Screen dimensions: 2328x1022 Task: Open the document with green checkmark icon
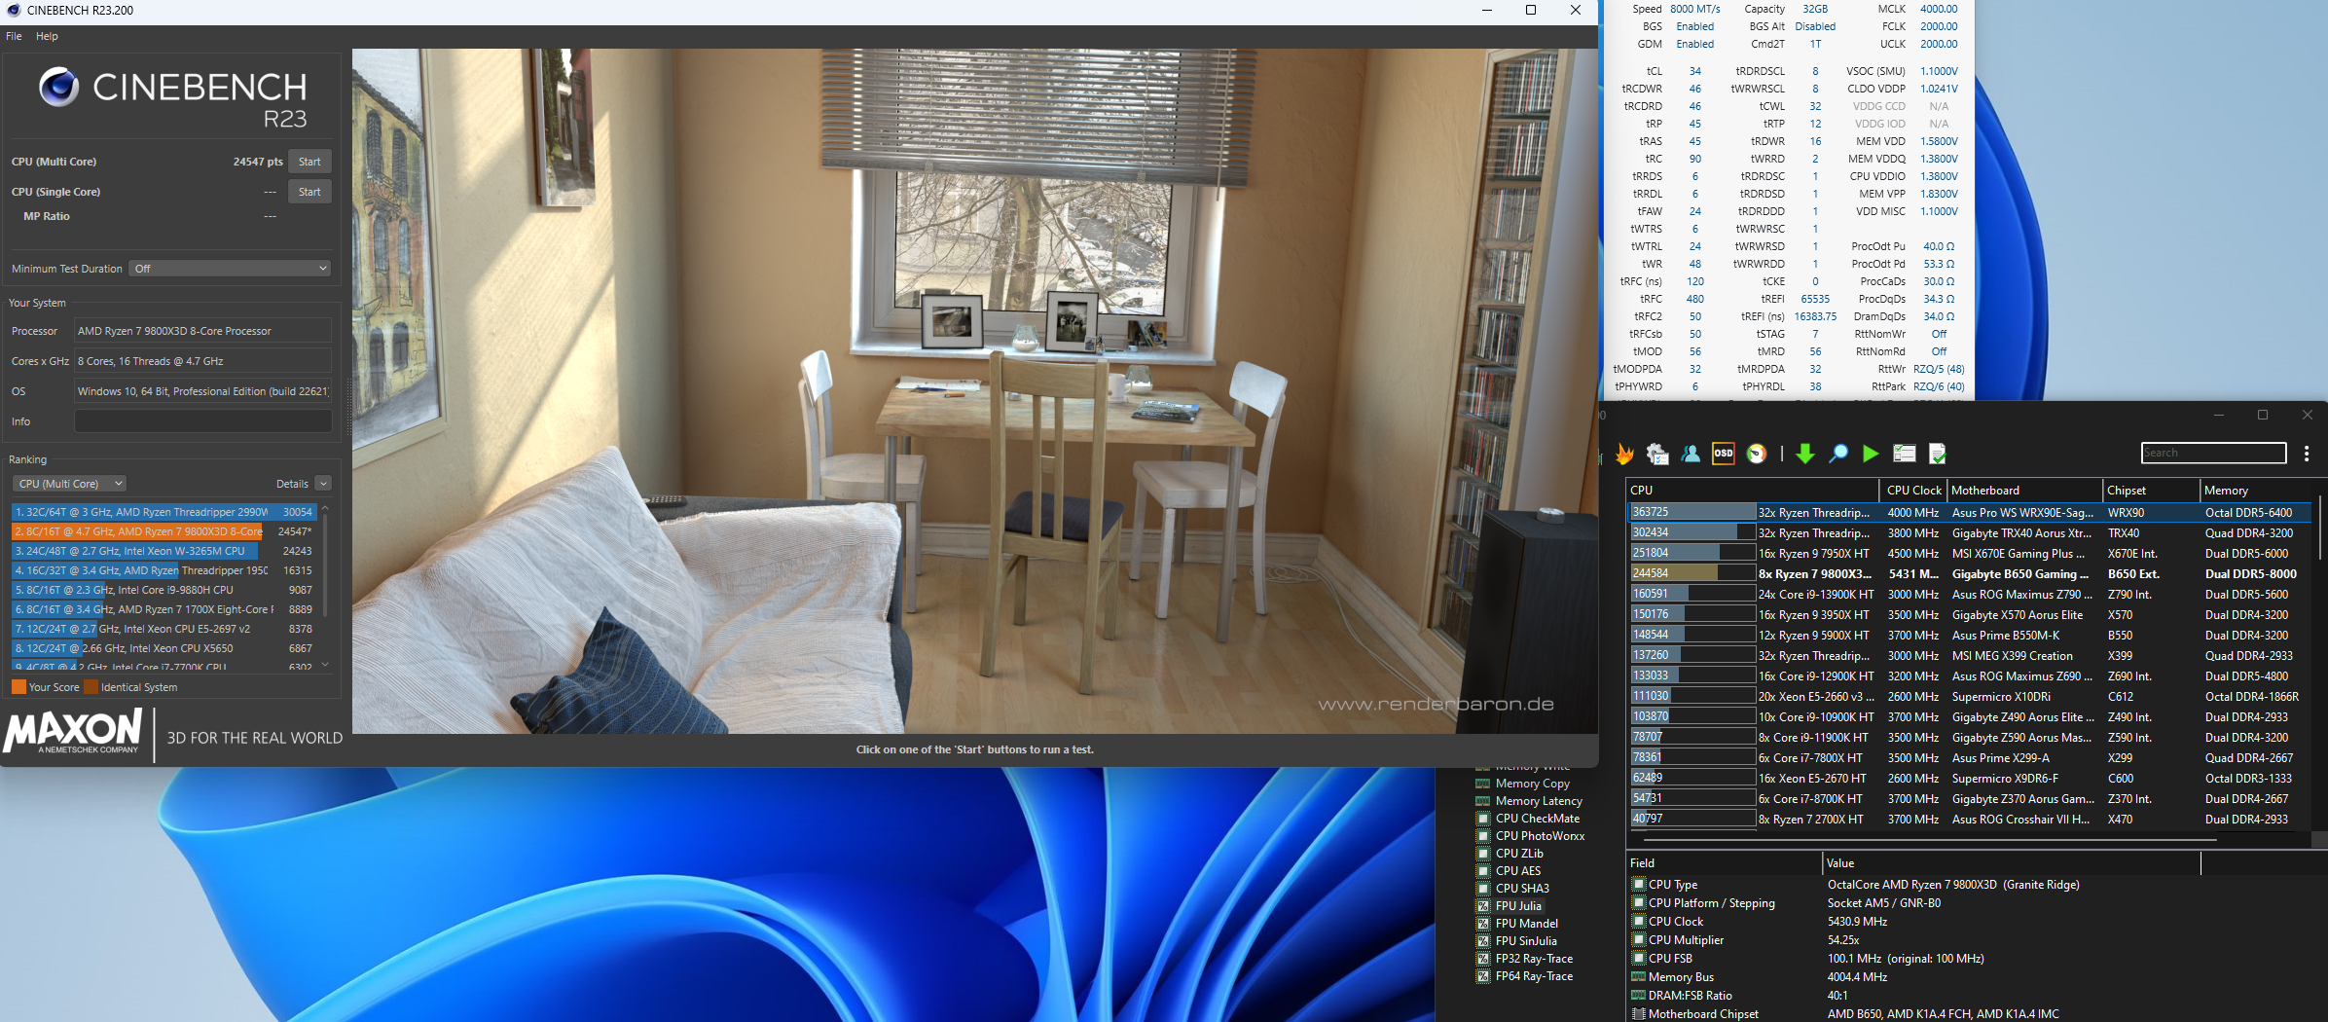click(x=1937, y=454)
